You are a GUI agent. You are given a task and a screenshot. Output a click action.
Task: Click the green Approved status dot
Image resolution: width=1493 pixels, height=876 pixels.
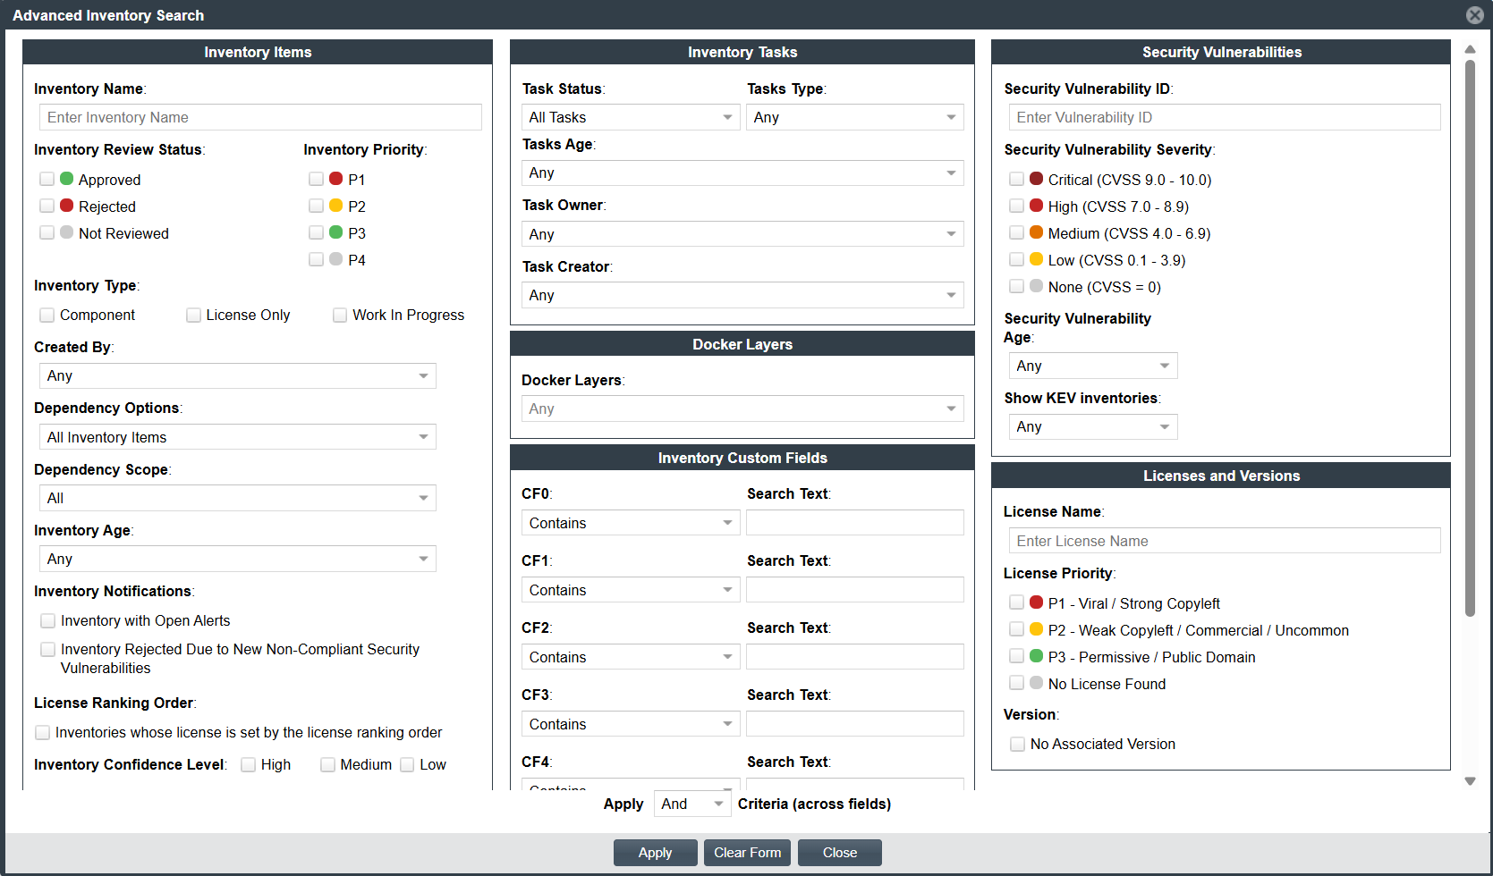(66, 179)
